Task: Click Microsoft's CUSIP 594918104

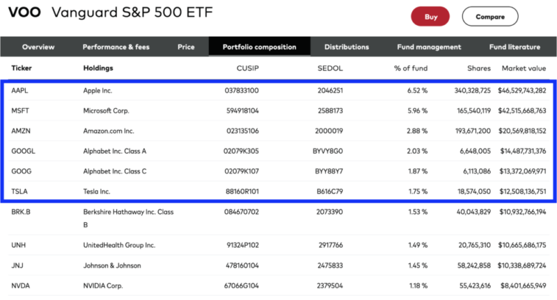Action: pos(242,111)
